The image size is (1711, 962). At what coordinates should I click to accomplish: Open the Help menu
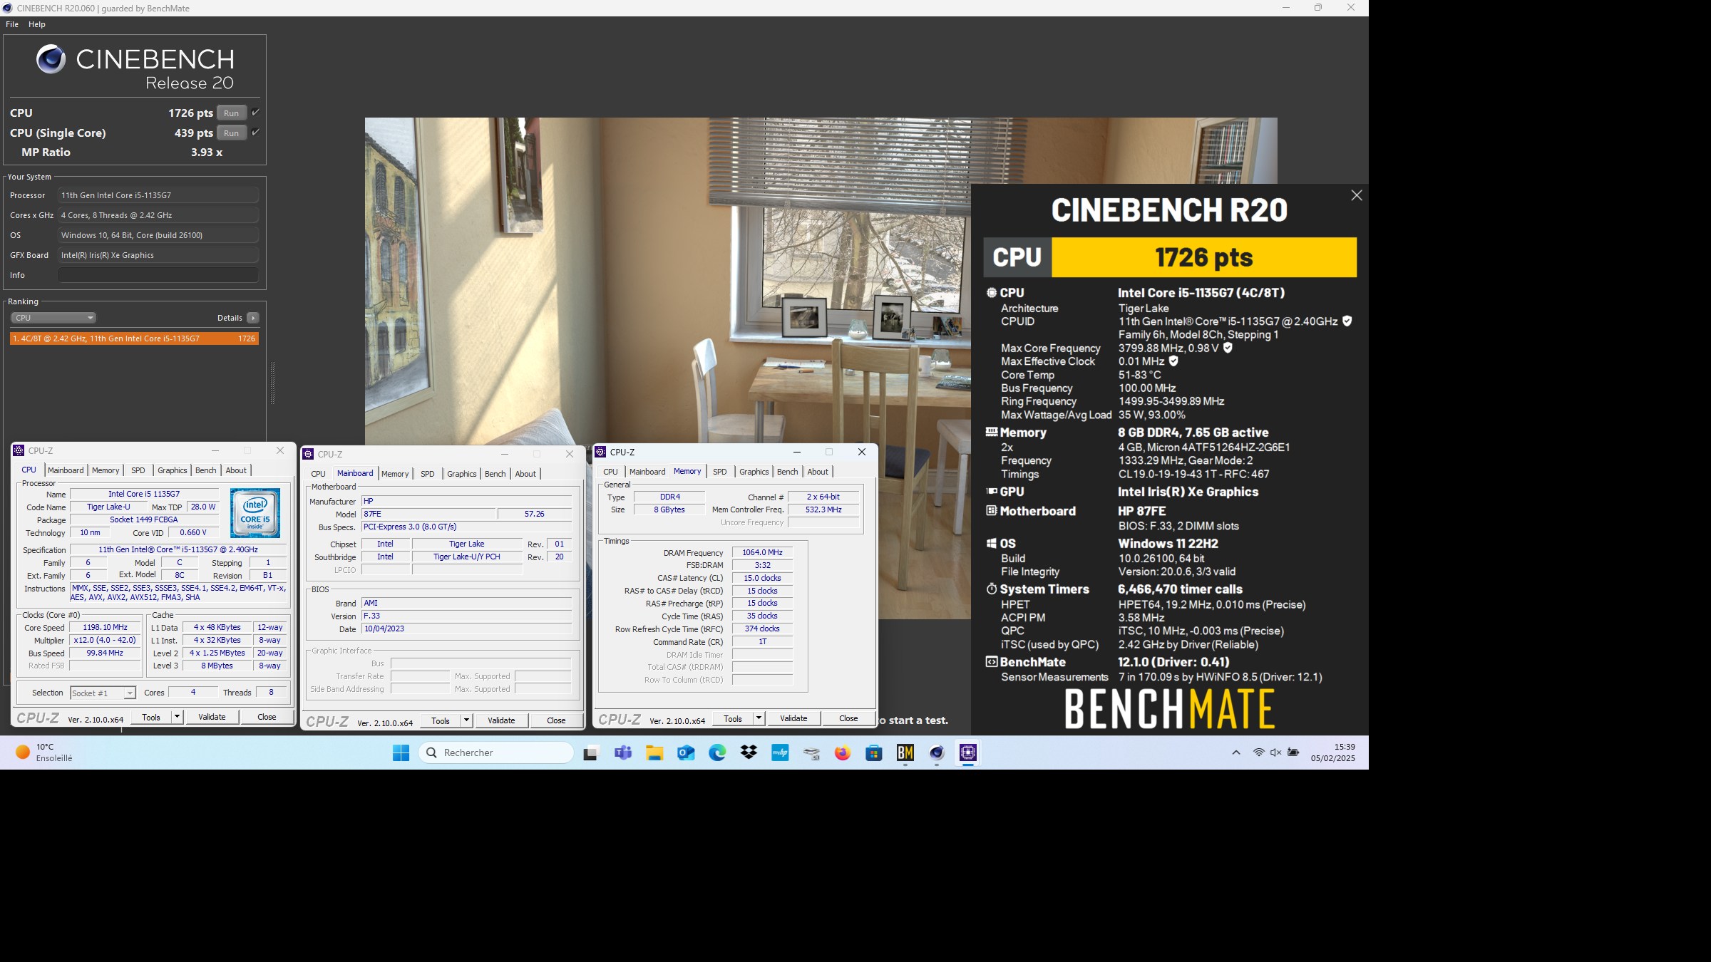37,24
